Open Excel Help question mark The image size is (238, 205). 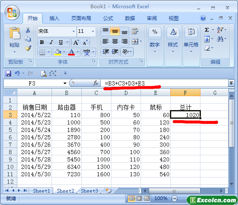[x=203, y=18]
